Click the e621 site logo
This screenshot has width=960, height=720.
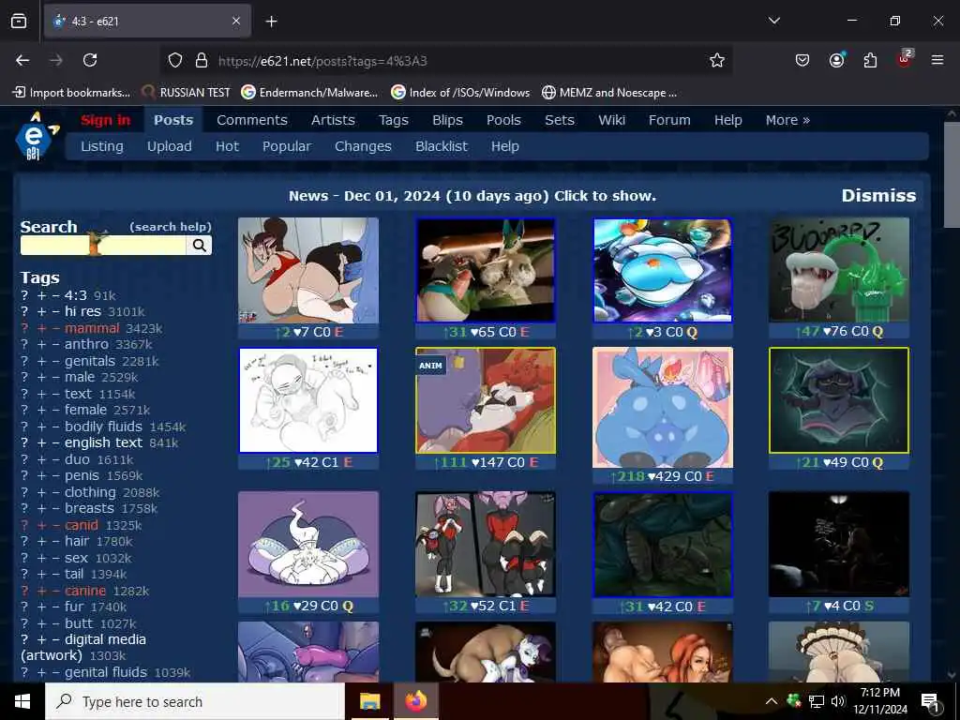(x=37, y=136)
